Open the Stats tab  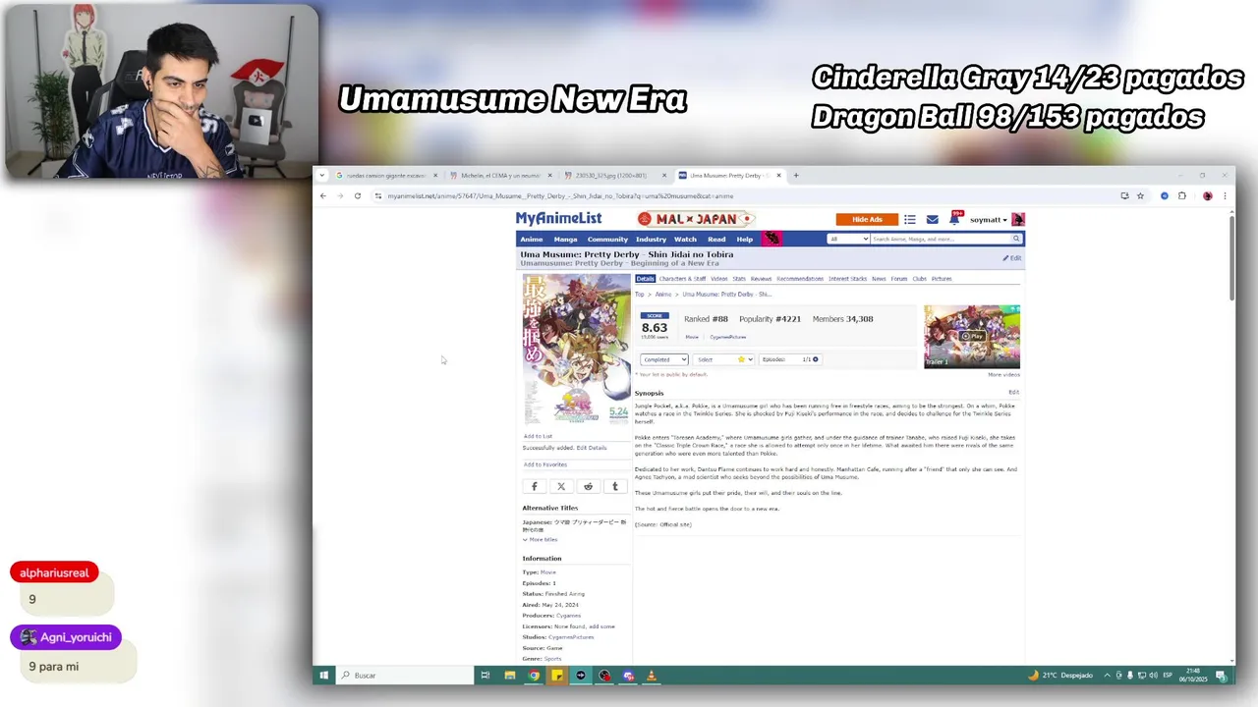click(739, 279)
